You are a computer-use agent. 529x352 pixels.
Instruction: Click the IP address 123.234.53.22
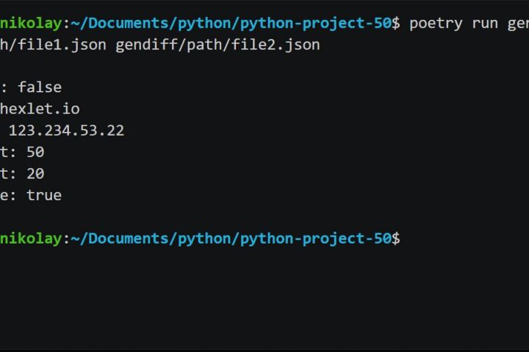[66, 131]
